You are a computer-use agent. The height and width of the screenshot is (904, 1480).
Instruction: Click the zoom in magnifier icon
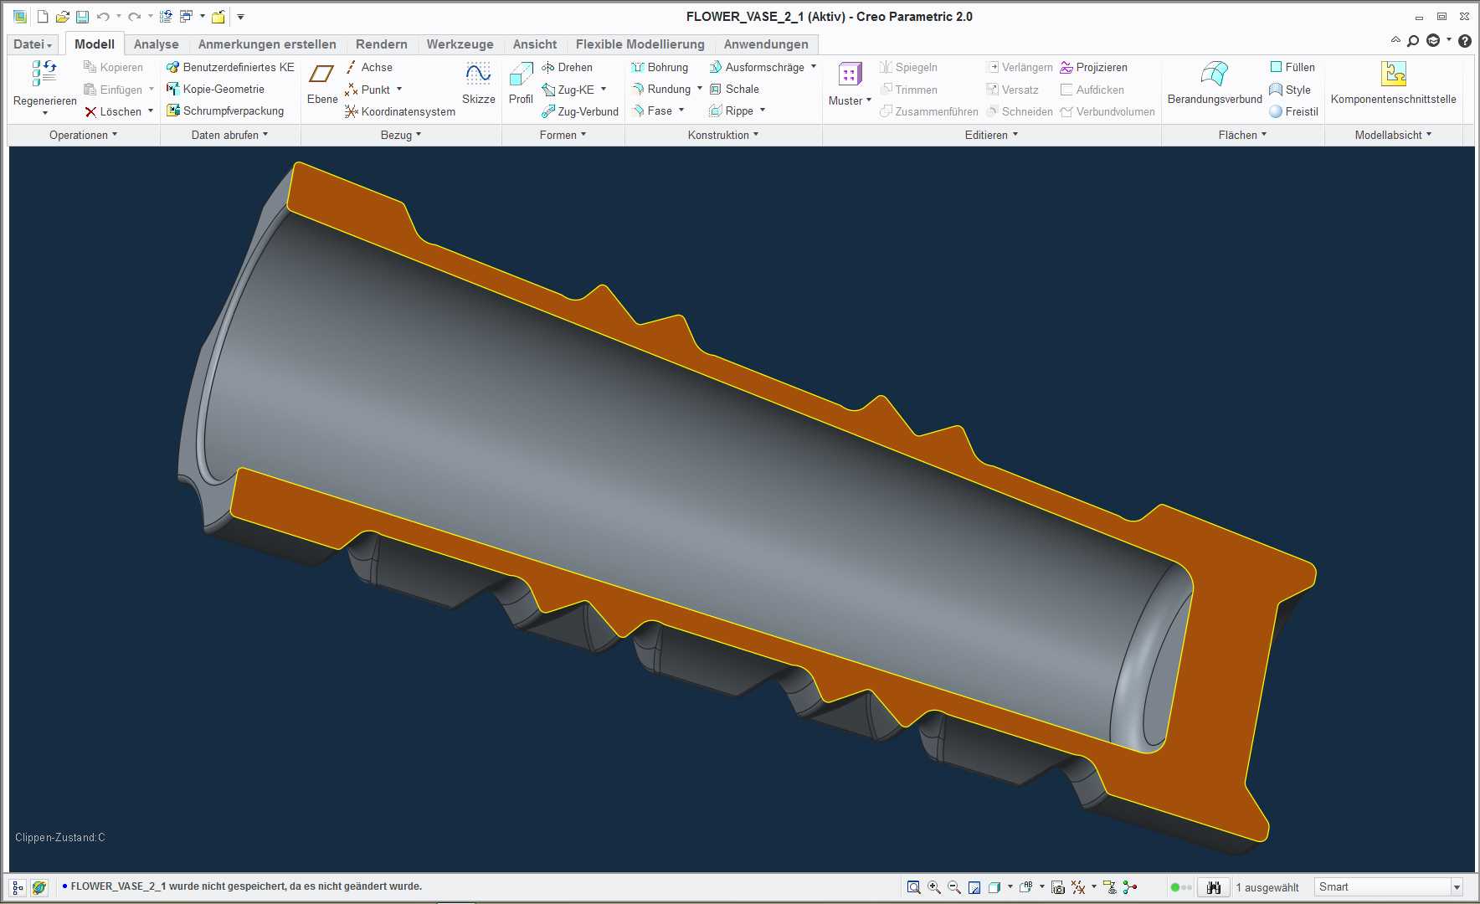pos(934,887)
